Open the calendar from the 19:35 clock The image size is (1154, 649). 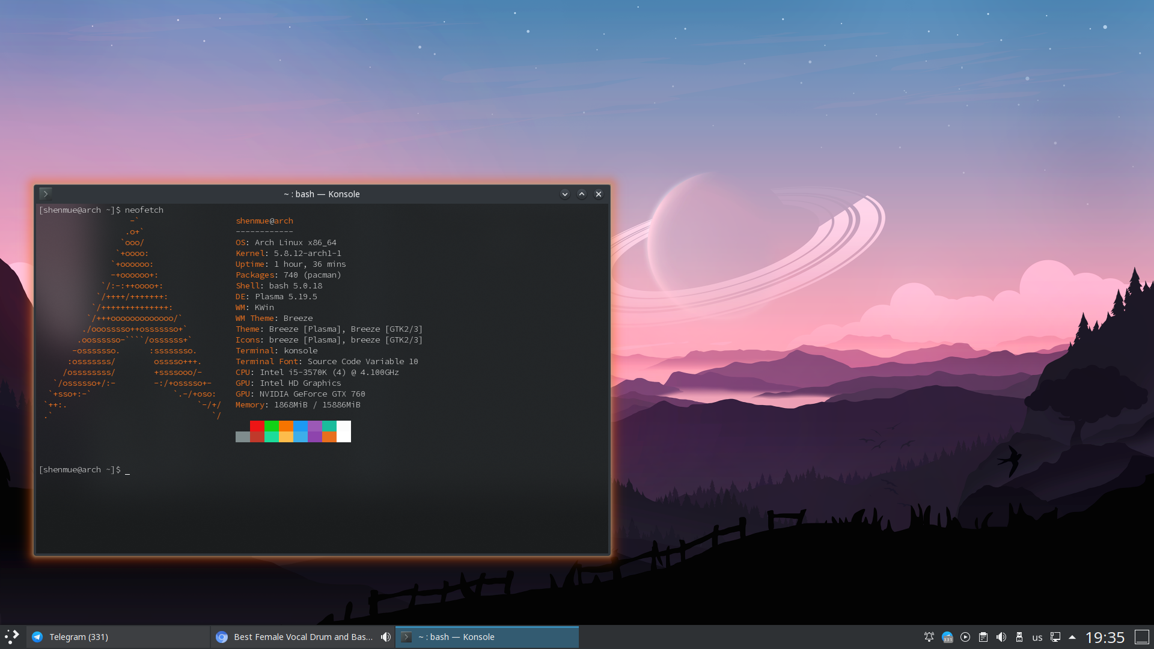[x=1105, y=637]
